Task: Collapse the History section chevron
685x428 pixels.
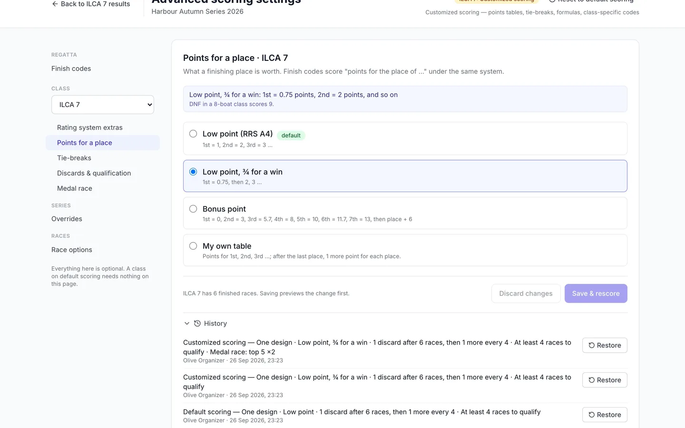Action: [187, 323]
